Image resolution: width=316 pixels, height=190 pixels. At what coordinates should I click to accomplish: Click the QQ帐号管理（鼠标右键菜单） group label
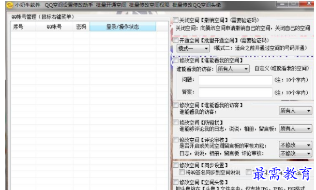42,17
